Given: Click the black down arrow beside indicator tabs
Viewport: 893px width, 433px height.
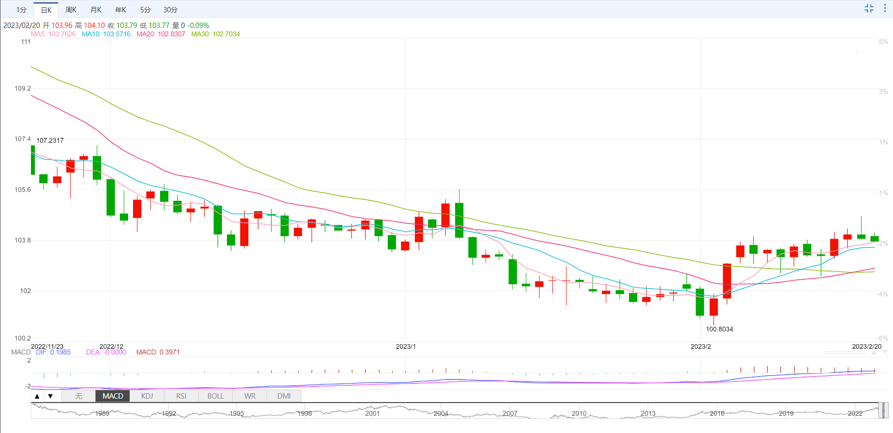Looking at the screenshot, I should (50, 396).
